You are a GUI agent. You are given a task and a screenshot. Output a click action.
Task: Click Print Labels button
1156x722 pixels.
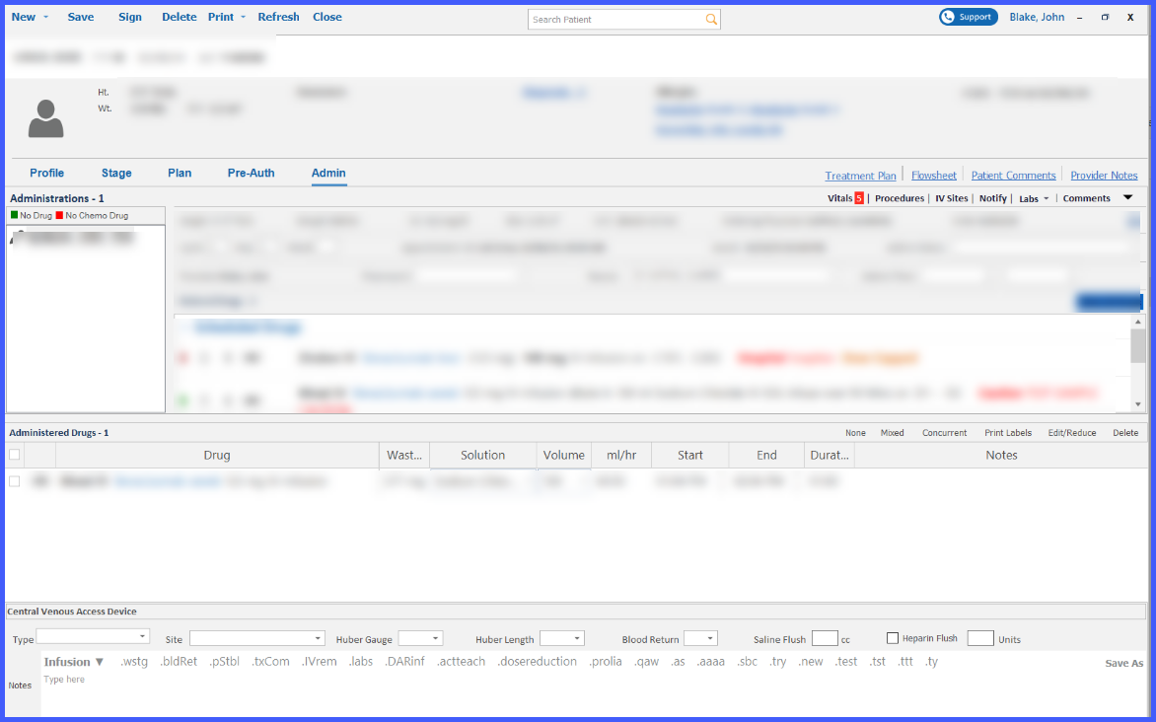pyautogui.click(x=1008, y=433)
